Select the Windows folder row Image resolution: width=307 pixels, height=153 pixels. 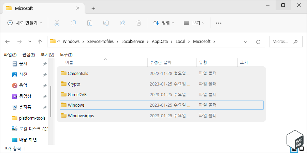pos(162,105)
